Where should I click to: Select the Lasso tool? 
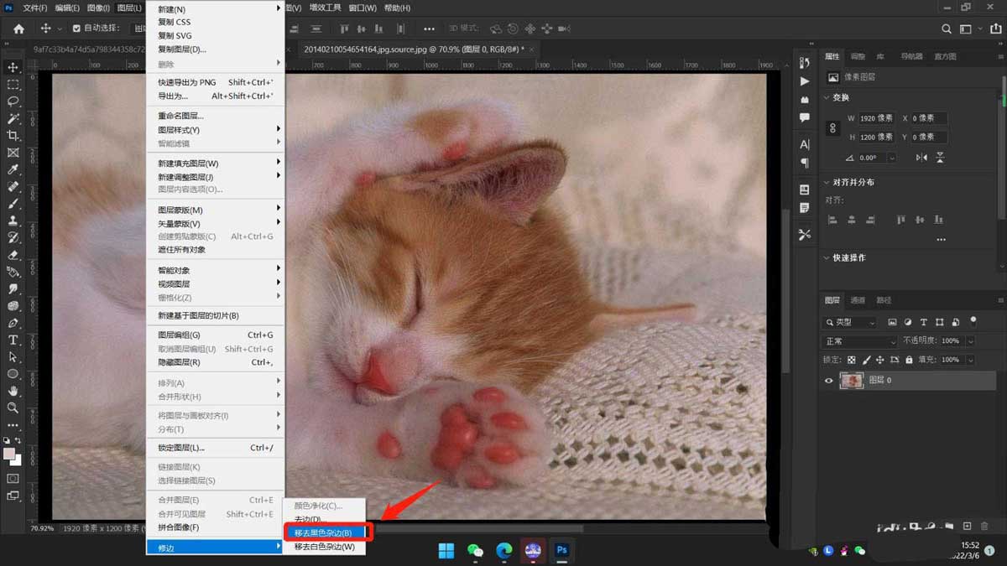(x=13, y=101)
